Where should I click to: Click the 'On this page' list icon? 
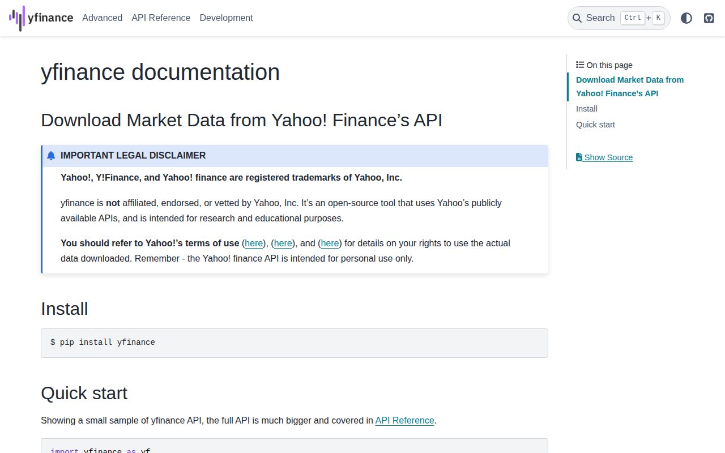[580, 65]
